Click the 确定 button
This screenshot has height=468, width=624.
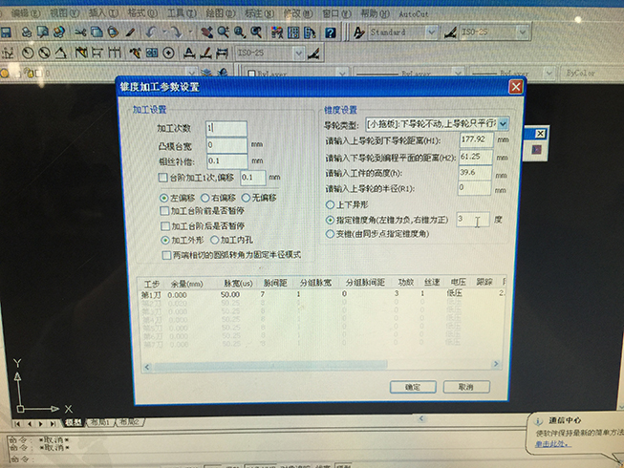pyautogui.click(x=412, y=387)
